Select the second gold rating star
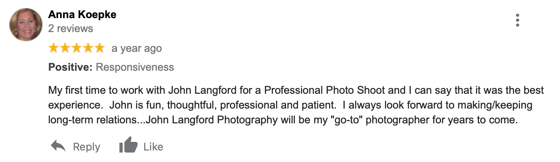 tap(65, 48)
